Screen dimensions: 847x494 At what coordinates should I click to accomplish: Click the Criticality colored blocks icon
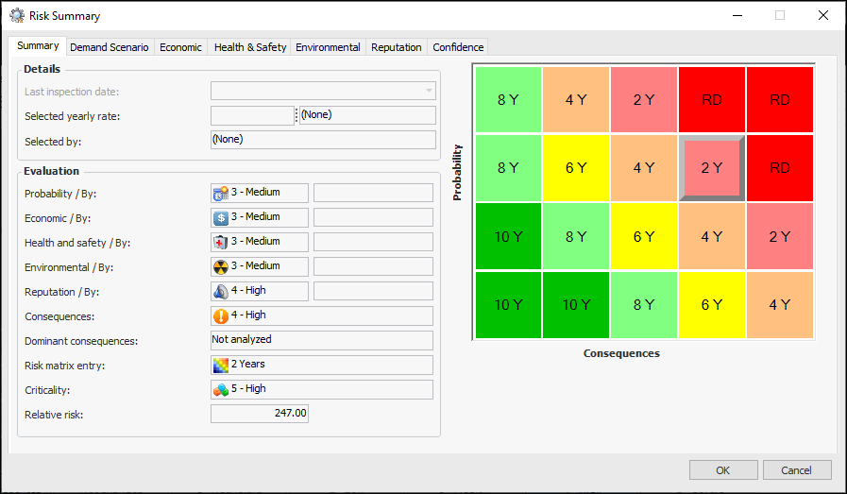(x=220, y=390)
